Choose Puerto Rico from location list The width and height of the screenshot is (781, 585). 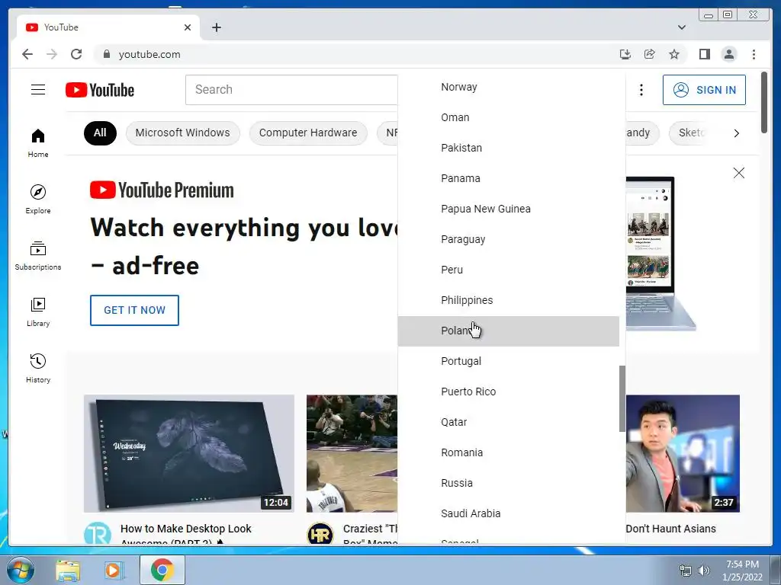[508, 392]
